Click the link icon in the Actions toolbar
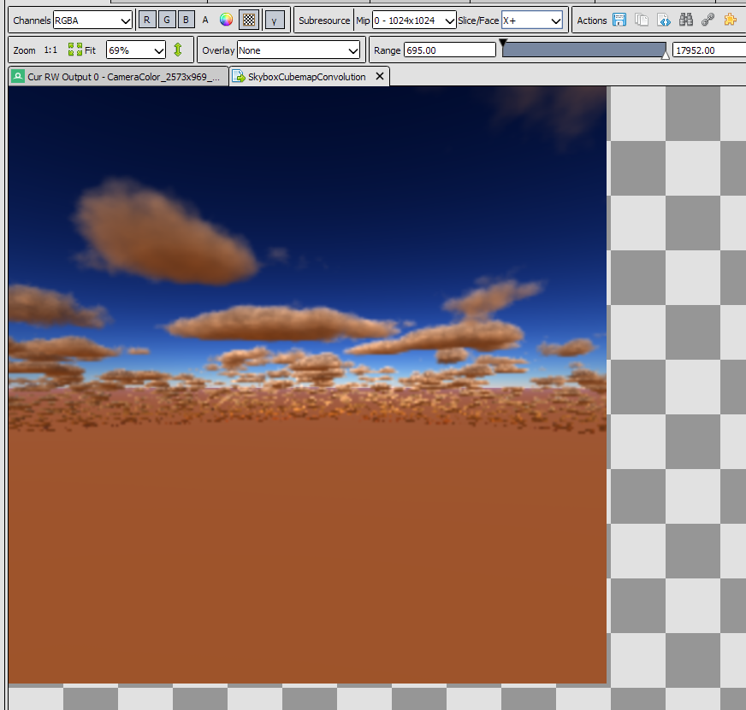 click(x=708, y=19)
